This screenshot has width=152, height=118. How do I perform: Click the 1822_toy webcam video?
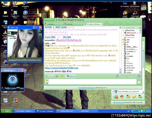[25, 43]
